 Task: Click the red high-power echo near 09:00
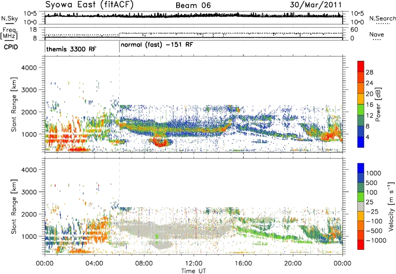pos(160,142)
